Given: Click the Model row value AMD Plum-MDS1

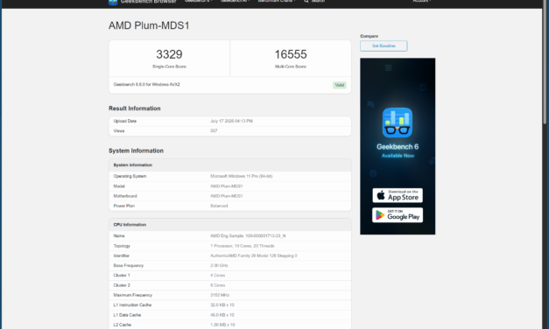Looking at the screenshot, I should (x=227, y=186).
